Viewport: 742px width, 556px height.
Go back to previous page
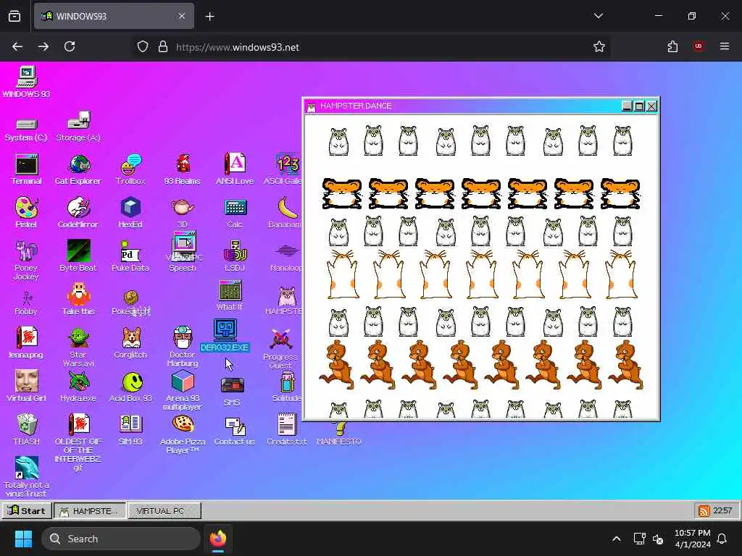pyautogui.click(x=17, y=46)
